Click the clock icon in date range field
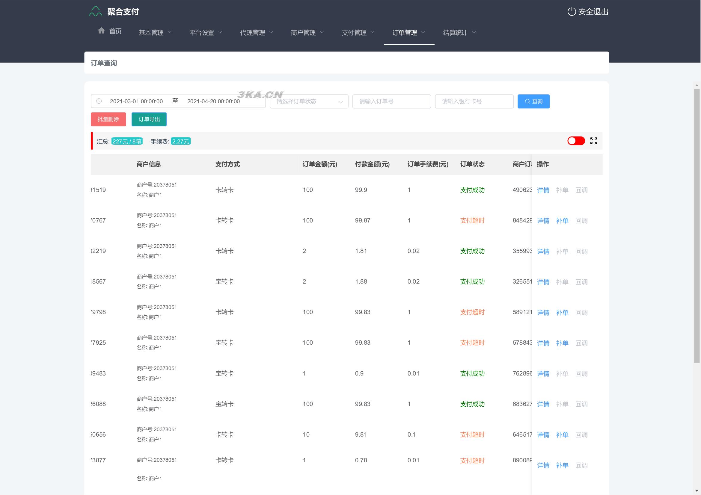This screenshot has width=701, height=495. [x=99, y=101]
